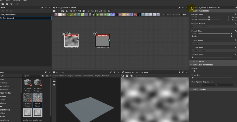Collapse the Instance Parameters section
The width and height of the screenshot is (237, 122).
pyautogui.click(x=191, y=65)
